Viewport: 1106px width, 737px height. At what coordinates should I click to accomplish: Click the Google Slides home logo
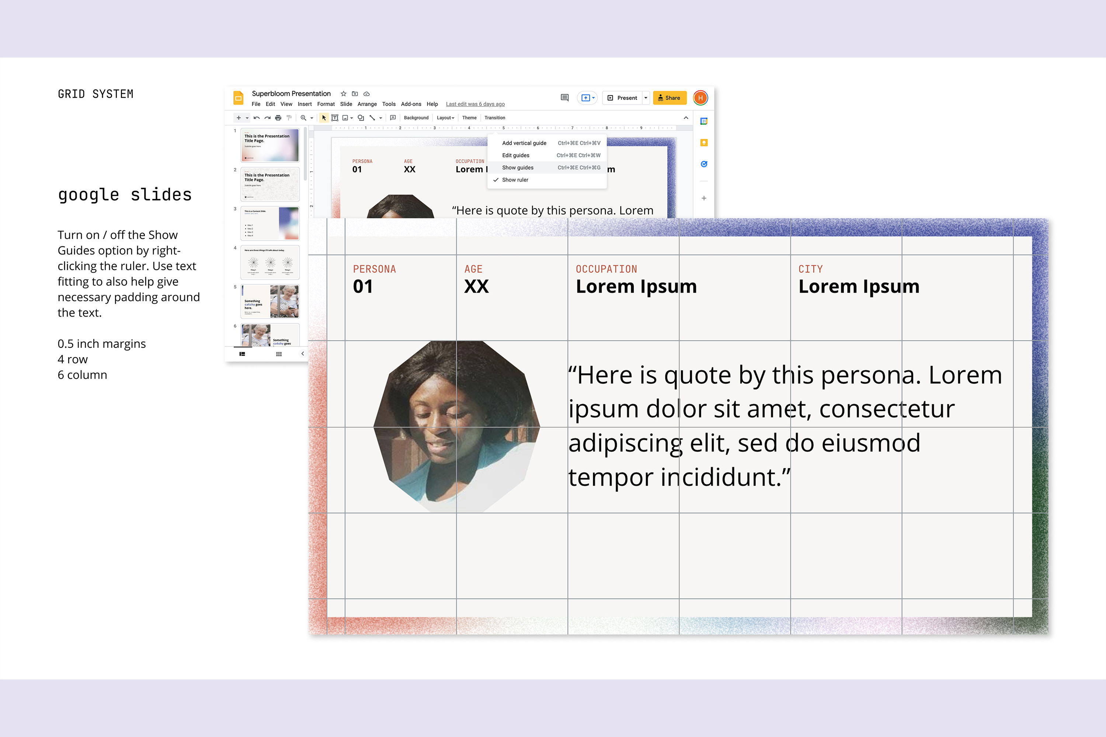click(x=239, y=98)
